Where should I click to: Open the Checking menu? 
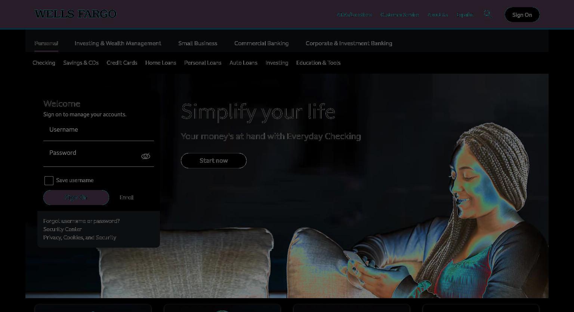click(x=44, y=63)
